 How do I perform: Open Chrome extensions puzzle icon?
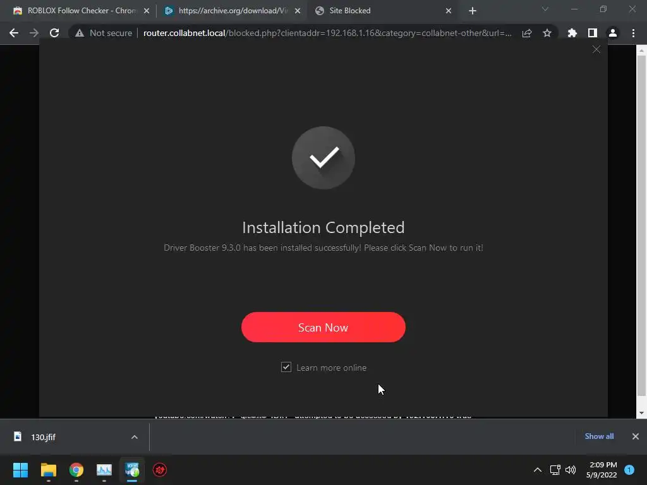pyautogui.click(x=572, y=33)
